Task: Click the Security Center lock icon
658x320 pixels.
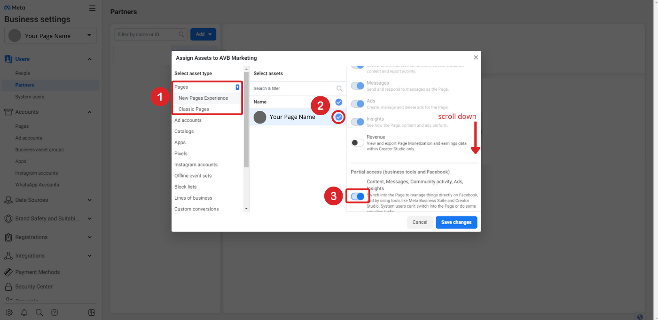Action: click(x=8, y=287)
